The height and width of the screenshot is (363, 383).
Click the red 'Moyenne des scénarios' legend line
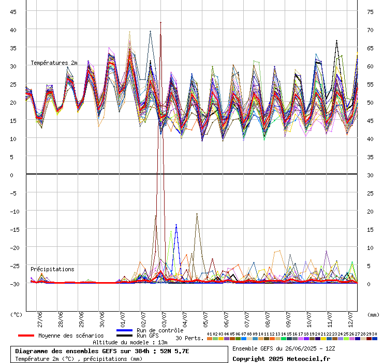pyautogui.click(x=26, y=336)
